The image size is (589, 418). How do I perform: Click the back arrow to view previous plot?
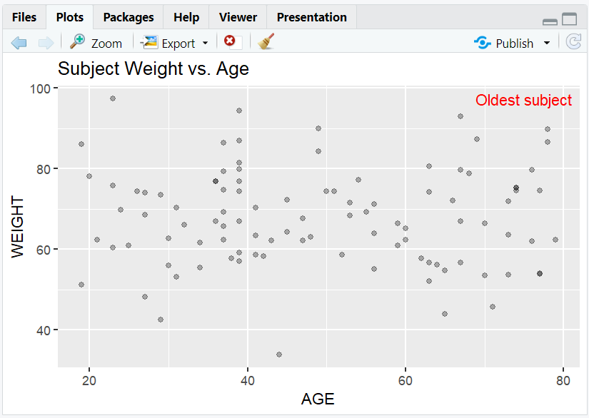pos(19,43)
